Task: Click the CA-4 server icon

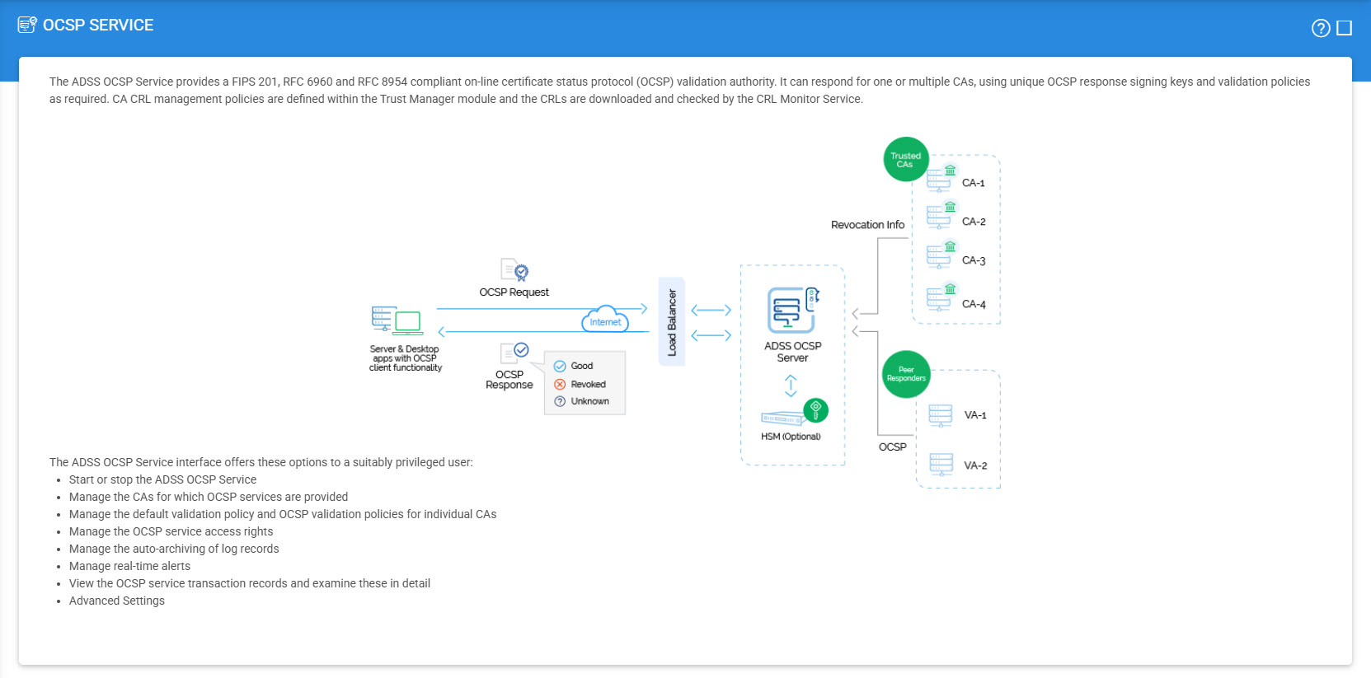Action: 940,297
